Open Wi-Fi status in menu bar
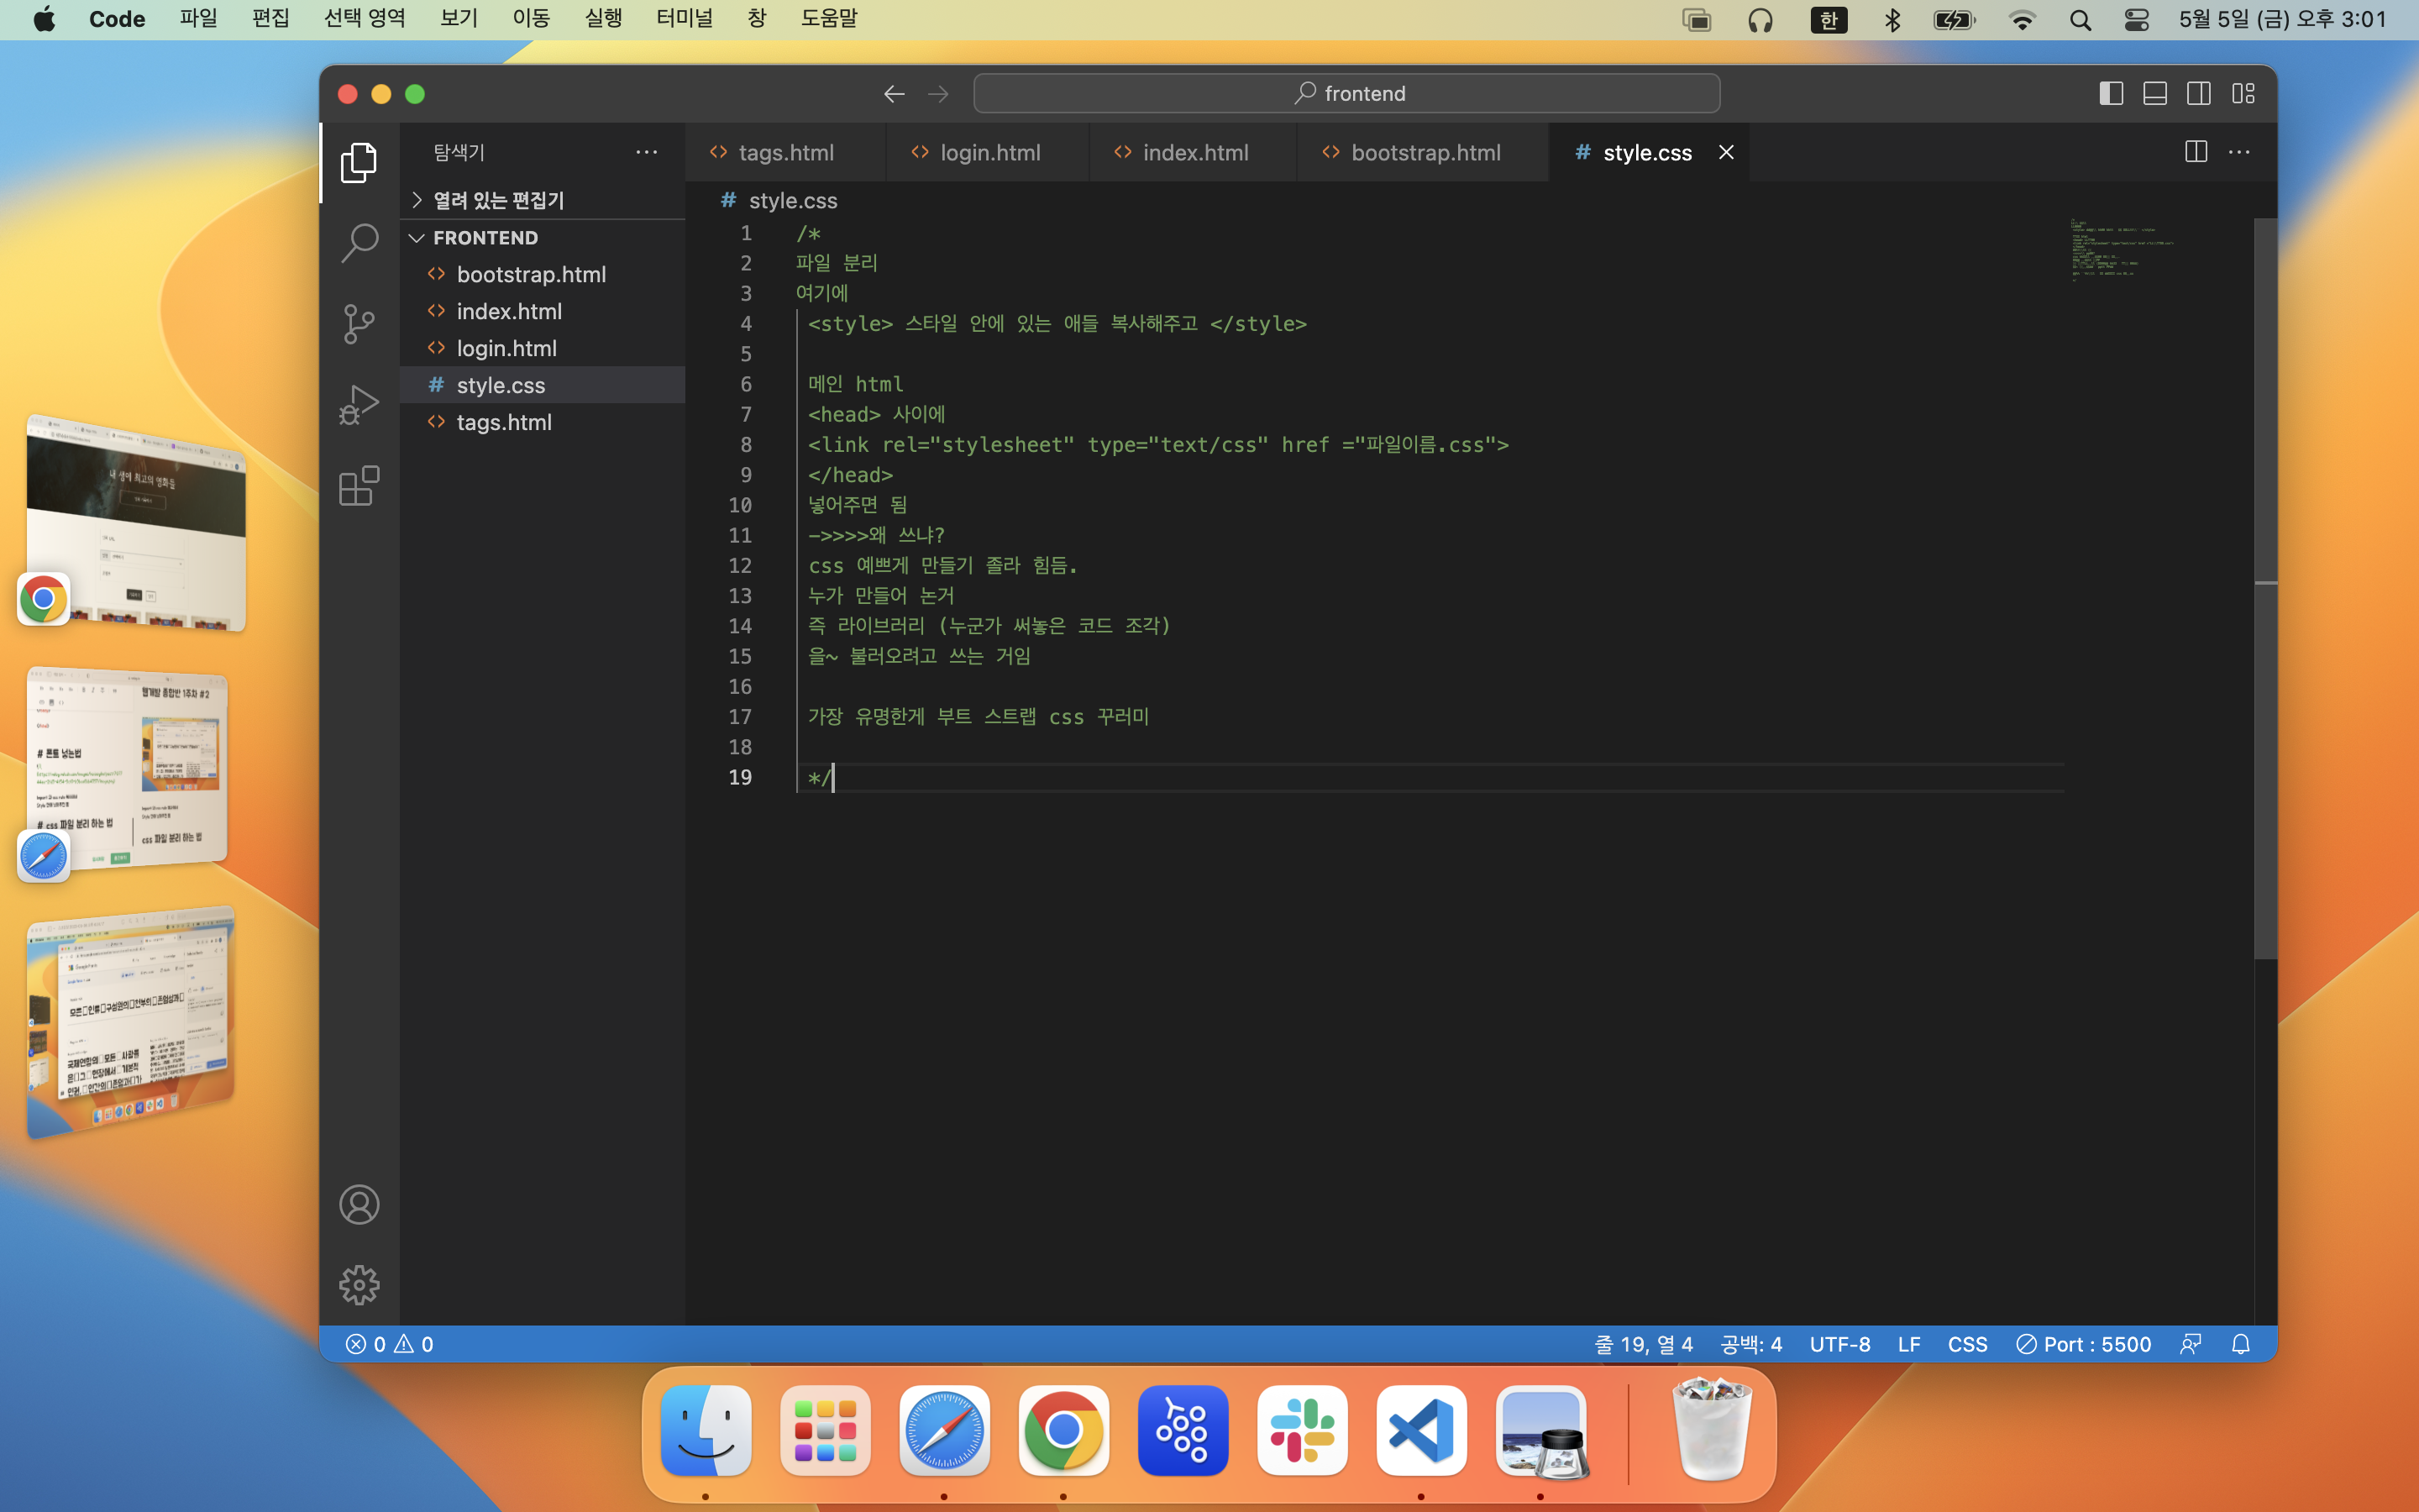2419x1512 pixels. pos(2023,20)
